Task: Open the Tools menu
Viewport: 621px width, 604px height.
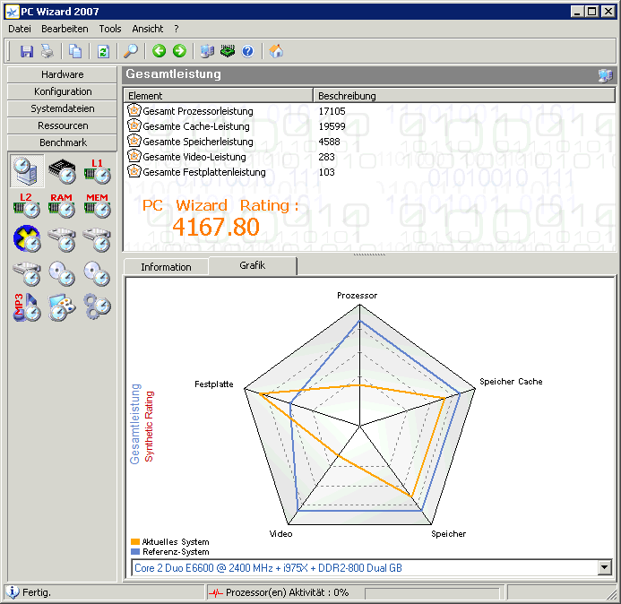Action: click(x=110, y=29)
